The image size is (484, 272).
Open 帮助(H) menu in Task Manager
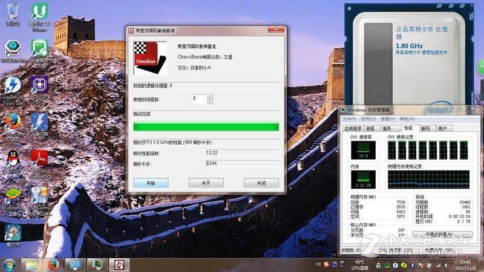[x=407, y=118]
